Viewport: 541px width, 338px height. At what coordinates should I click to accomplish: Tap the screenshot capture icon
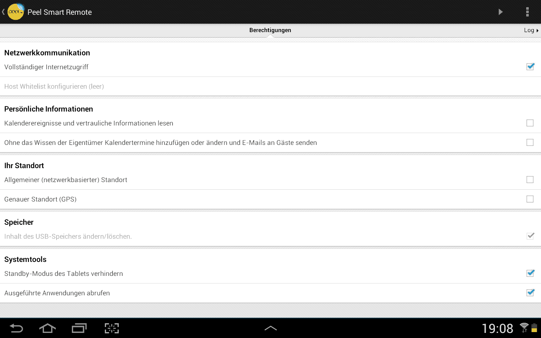[x=112, y=328]
